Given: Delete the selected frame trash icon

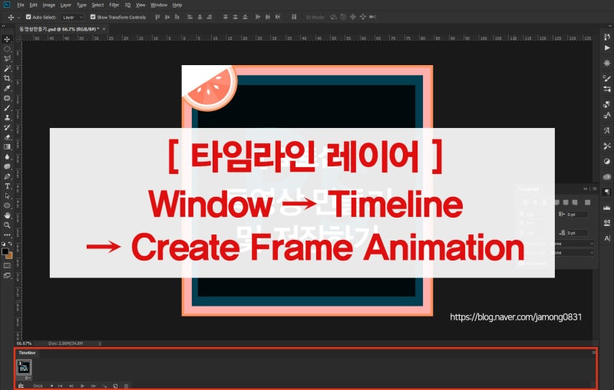Looking at the screenshot, I should (x=126, y=385).
